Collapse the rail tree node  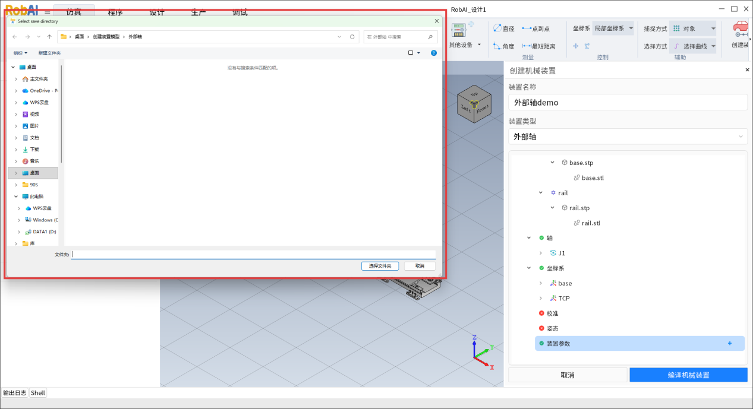(541, 193)
